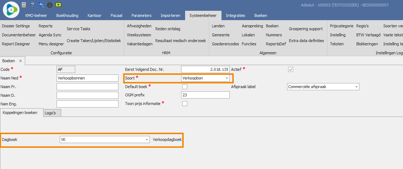403x169 pixels.
Task: Click the green monitor plus icon
Action: tap(58, 5)
